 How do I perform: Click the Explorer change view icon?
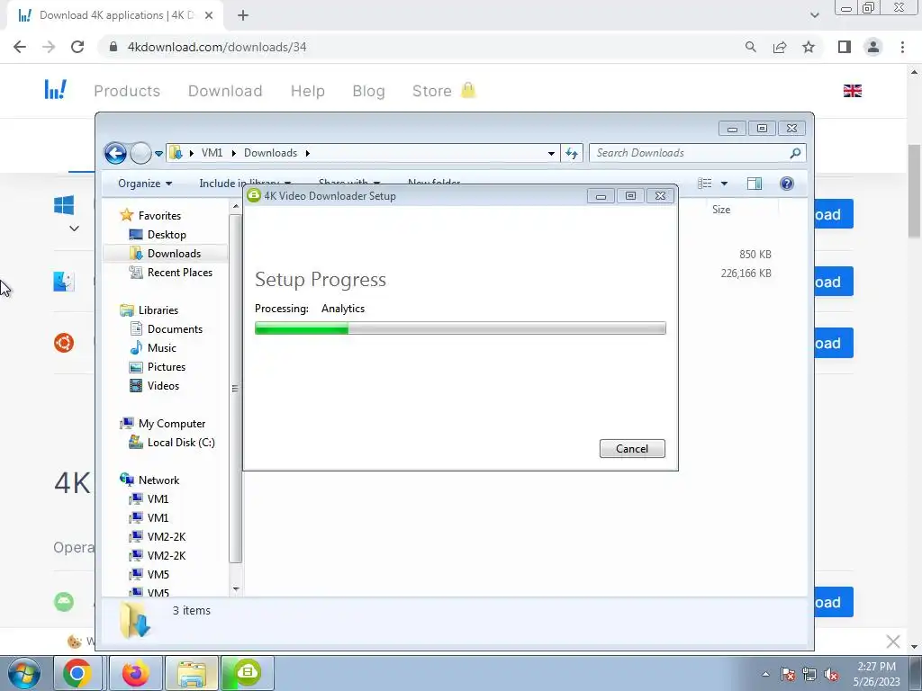[704, 184]
